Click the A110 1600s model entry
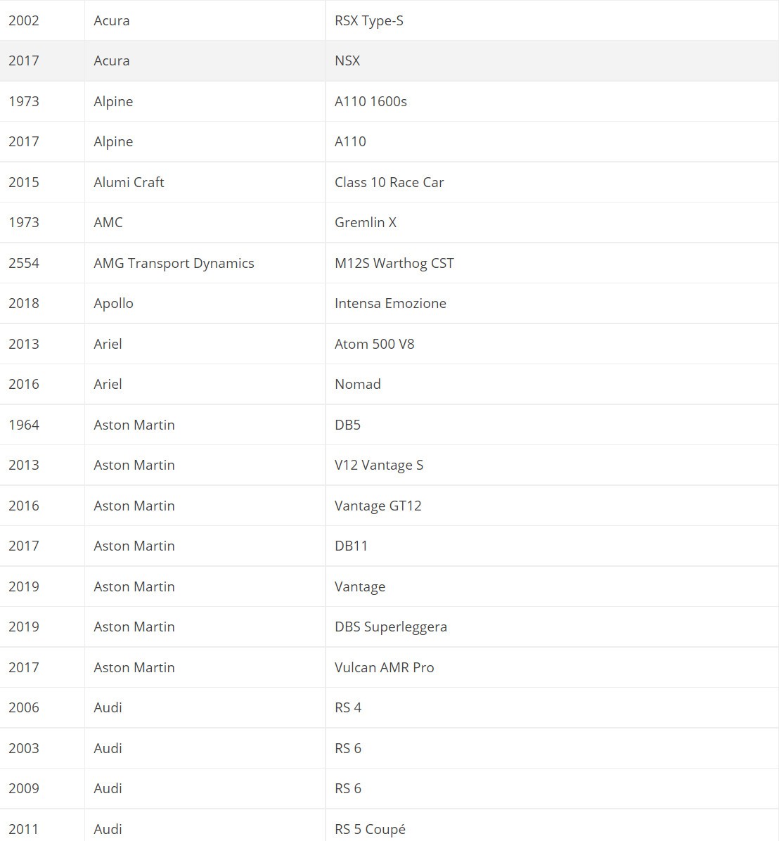 pos(371,101)
